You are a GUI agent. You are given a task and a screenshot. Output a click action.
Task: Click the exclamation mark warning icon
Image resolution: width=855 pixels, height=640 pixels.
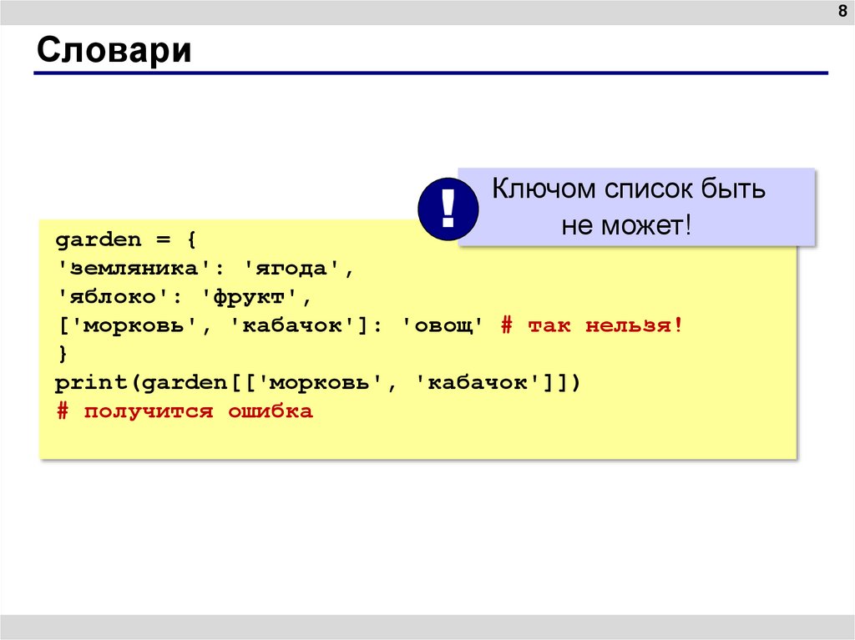pos(448,209)
